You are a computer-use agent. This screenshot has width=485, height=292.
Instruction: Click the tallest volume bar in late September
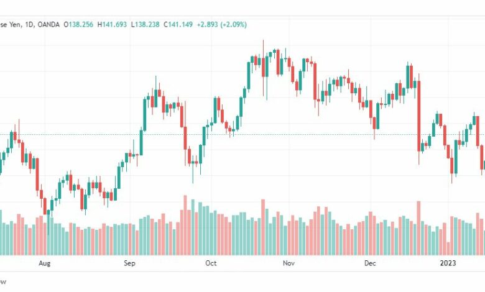pyautogui.click(x=185, y=226)
